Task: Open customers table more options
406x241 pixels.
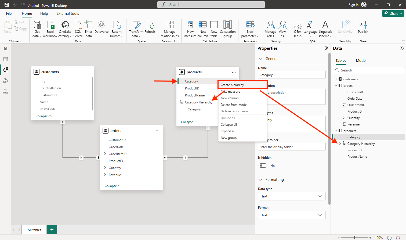Action: pos(89,72)
